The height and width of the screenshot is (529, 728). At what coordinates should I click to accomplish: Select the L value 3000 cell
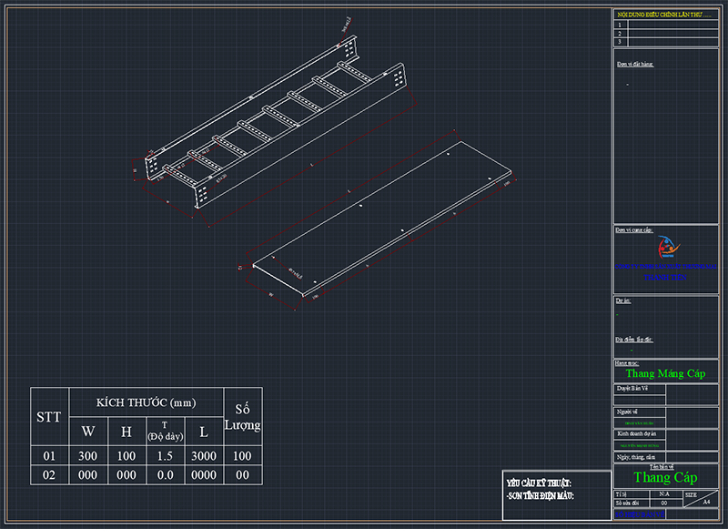(x=203, y=455)
